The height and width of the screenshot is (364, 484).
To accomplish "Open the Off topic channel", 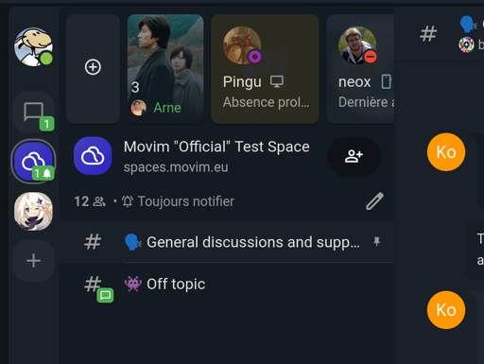I will point(226,284).
